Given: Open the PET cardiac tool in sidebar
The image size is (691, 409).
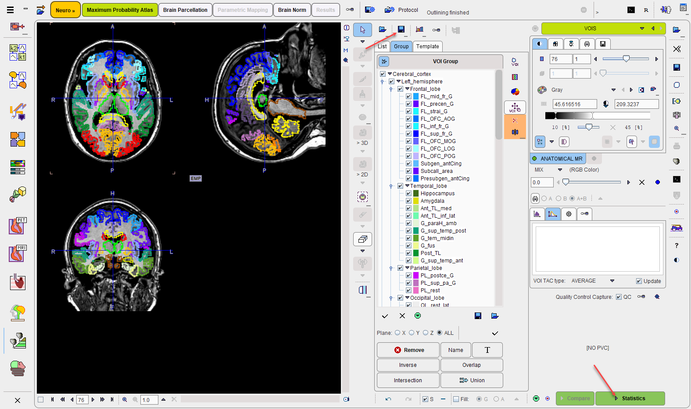Looking at the screenshot, I should (18, 226).
